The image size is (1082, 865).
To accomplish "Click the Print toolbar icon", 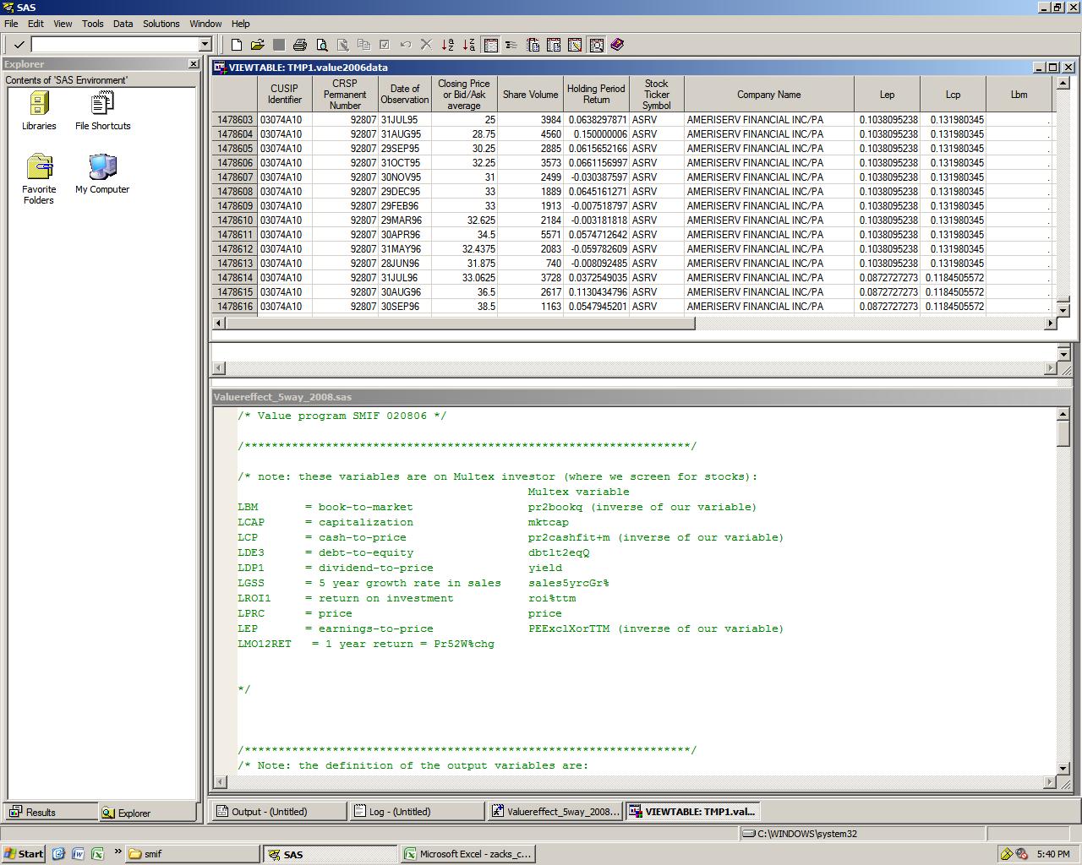I will [300, 45].
